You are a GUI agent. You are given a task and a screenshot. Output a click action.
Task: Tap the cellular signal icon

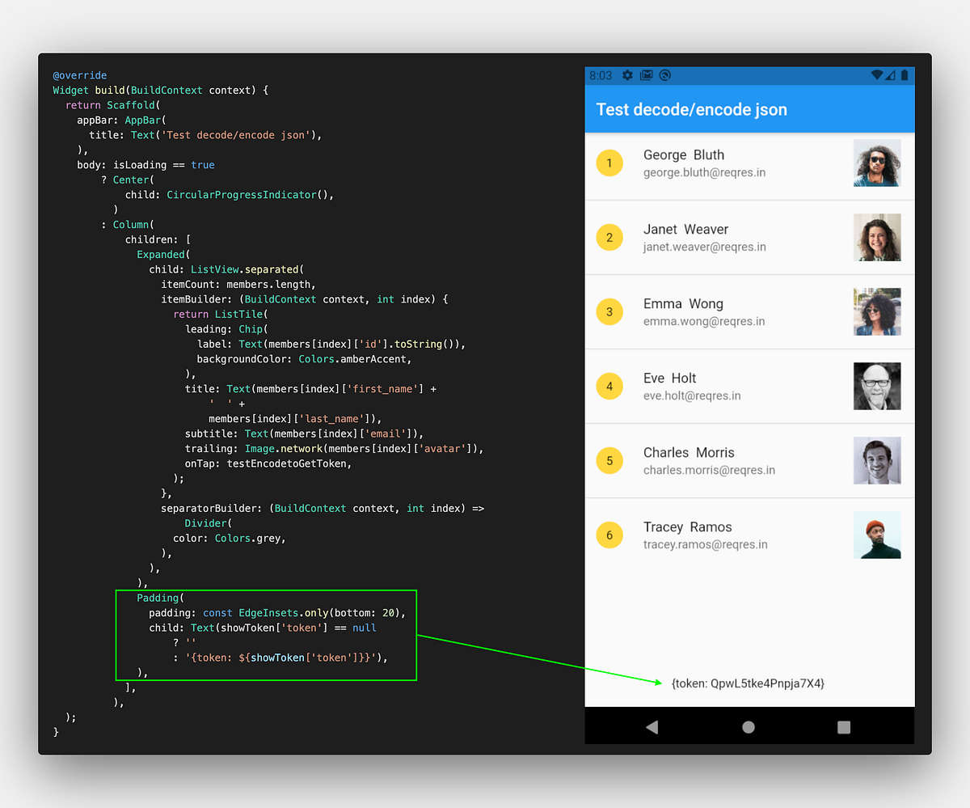coord(890,74)
